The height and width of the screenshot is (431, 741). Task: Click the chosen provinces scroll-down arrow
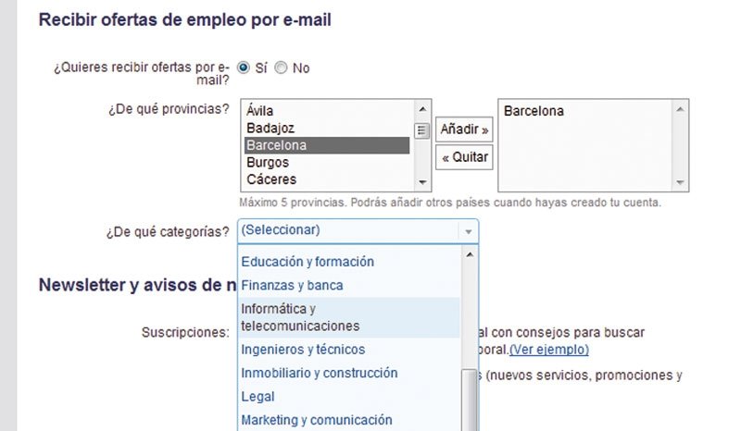[680, 182]
